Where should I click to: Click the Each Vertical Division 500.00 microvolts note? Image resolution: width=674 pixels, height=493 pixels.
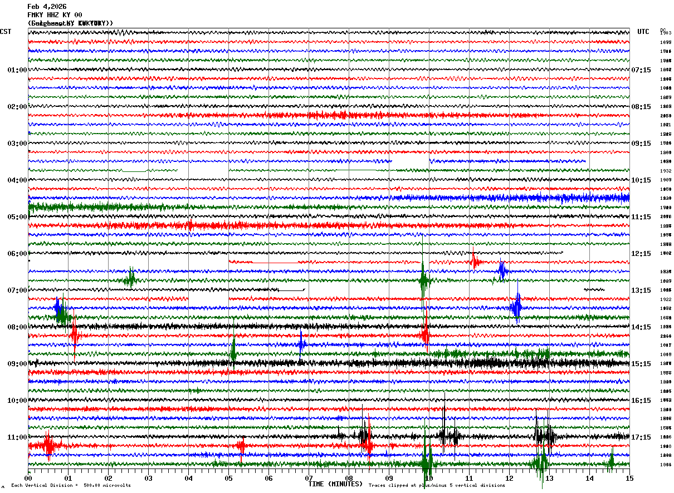pos(71,485)
